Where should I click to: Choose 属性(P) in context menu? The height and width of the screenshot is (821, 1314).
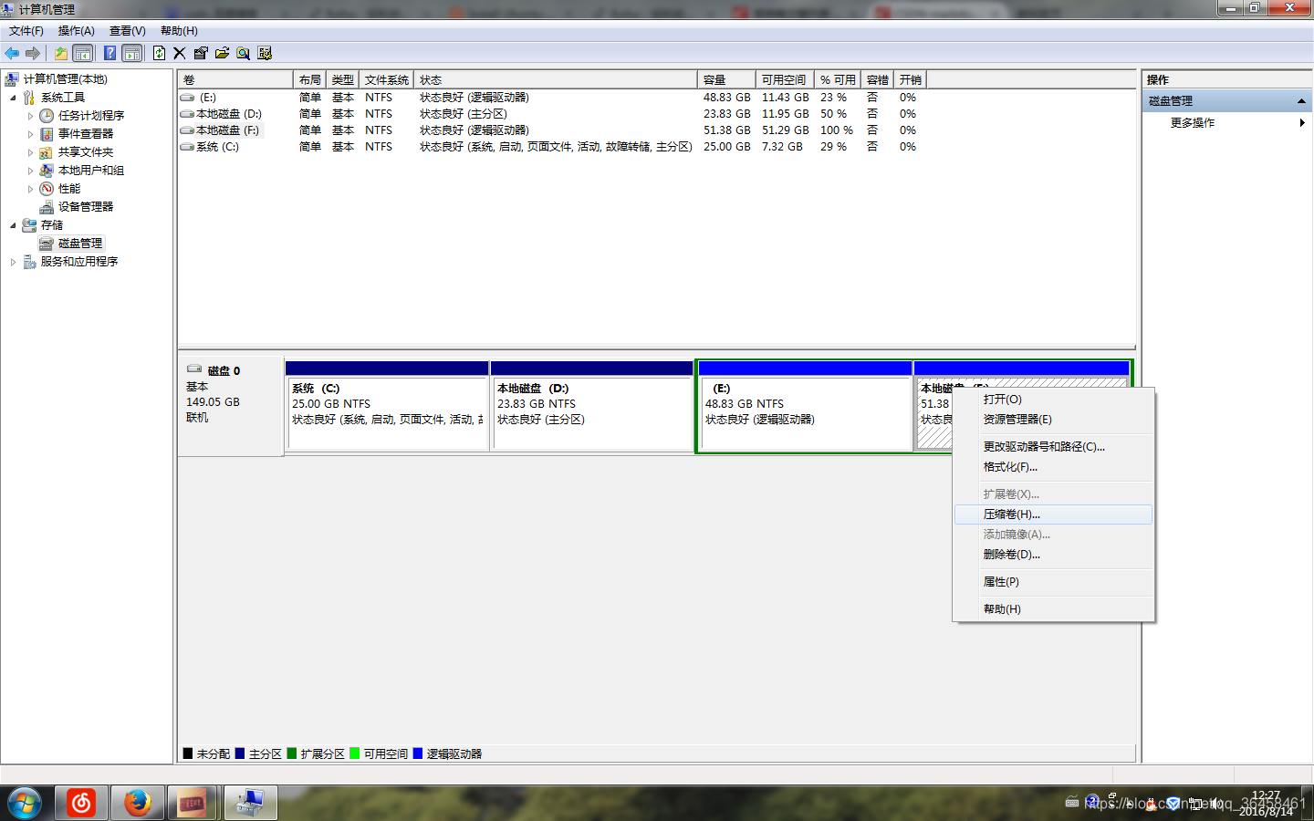tap(1053, 582)
